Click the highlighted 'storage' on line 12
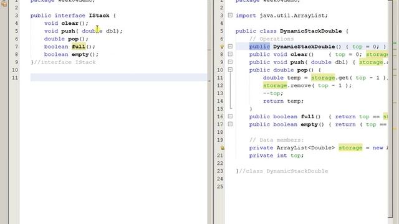399x224 pixels. (x=275, y=86)
